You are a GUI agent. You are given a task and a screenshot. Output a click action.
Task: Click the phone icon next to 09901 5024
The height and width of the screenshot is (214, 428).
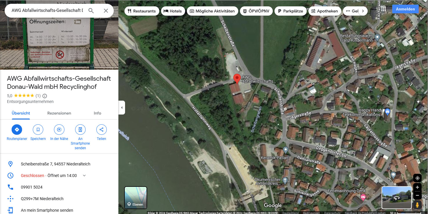(10, 187)
